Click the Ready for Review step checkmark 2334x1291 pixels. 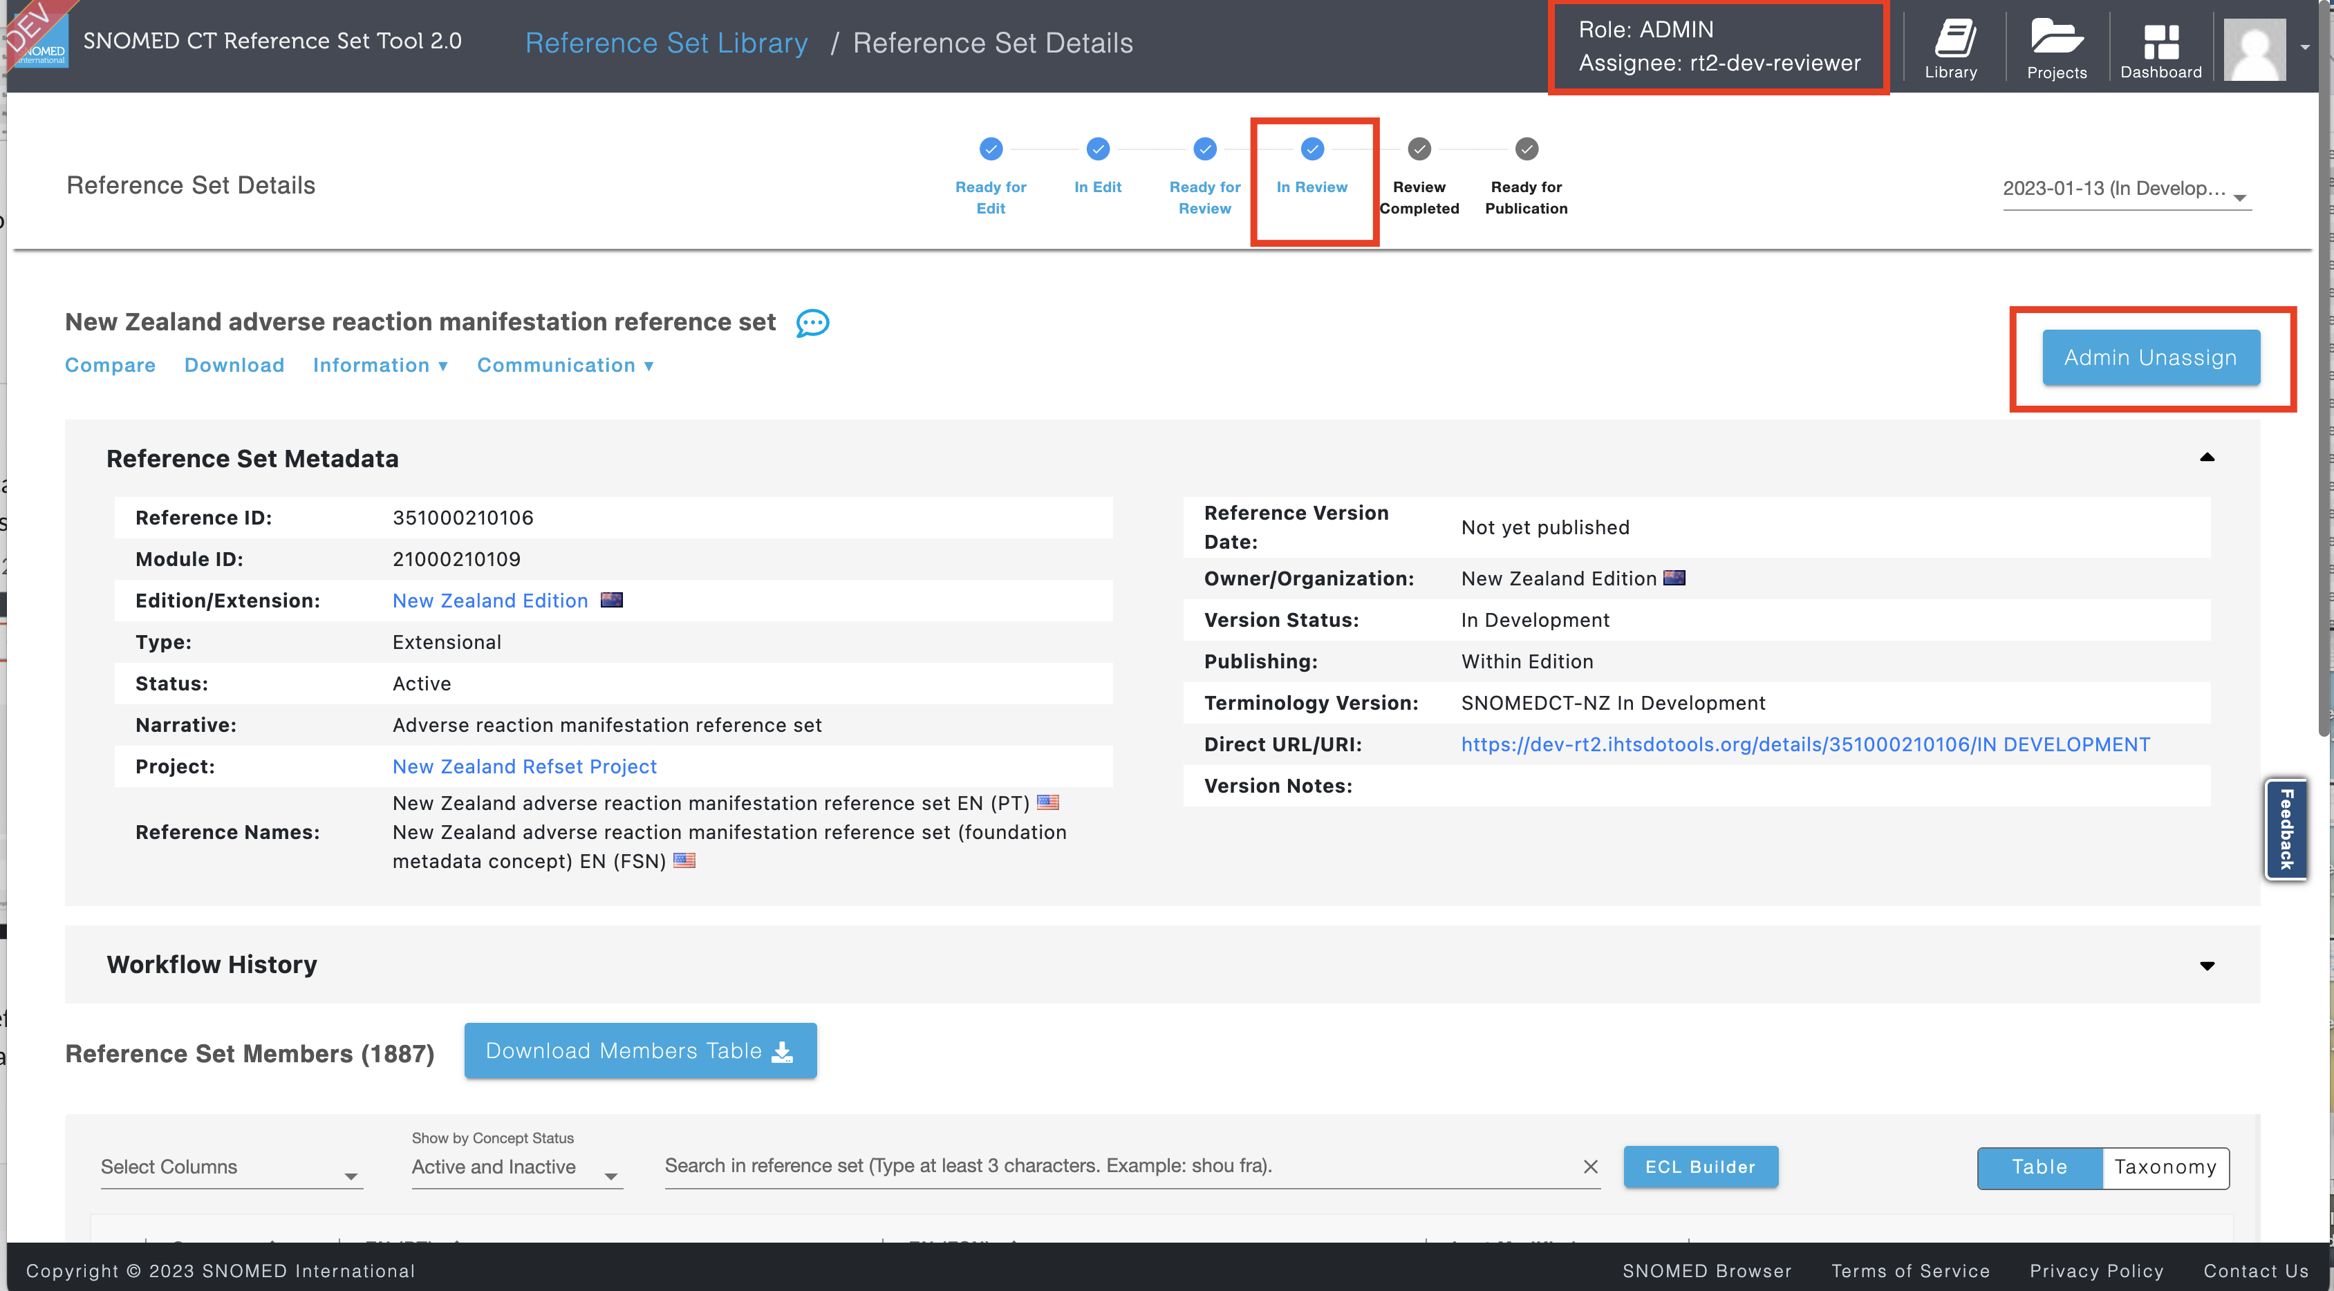1204,149
